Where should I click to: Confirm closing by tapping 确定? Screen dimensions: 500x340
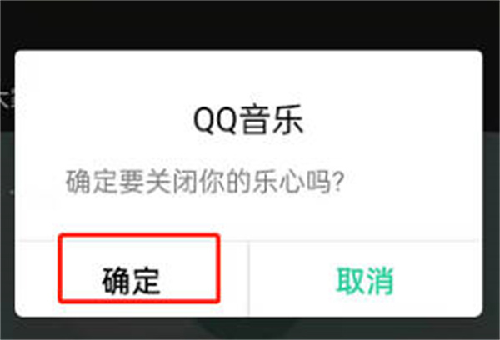pyautogui.click(x=131, y=281)
